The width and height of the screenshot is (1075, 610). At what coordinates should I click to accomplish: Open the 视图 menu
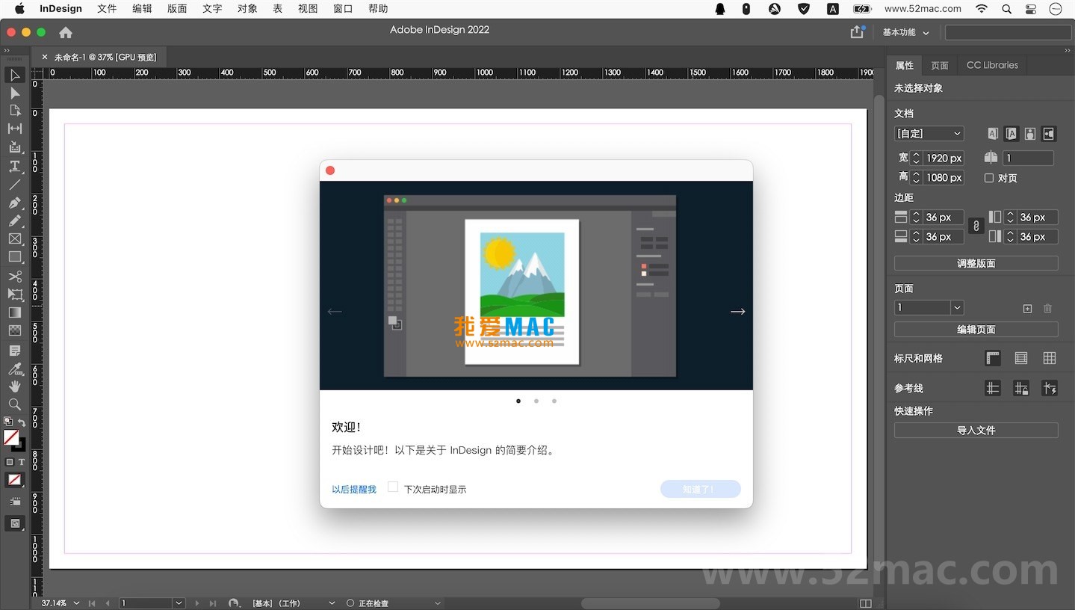[308, 9]
